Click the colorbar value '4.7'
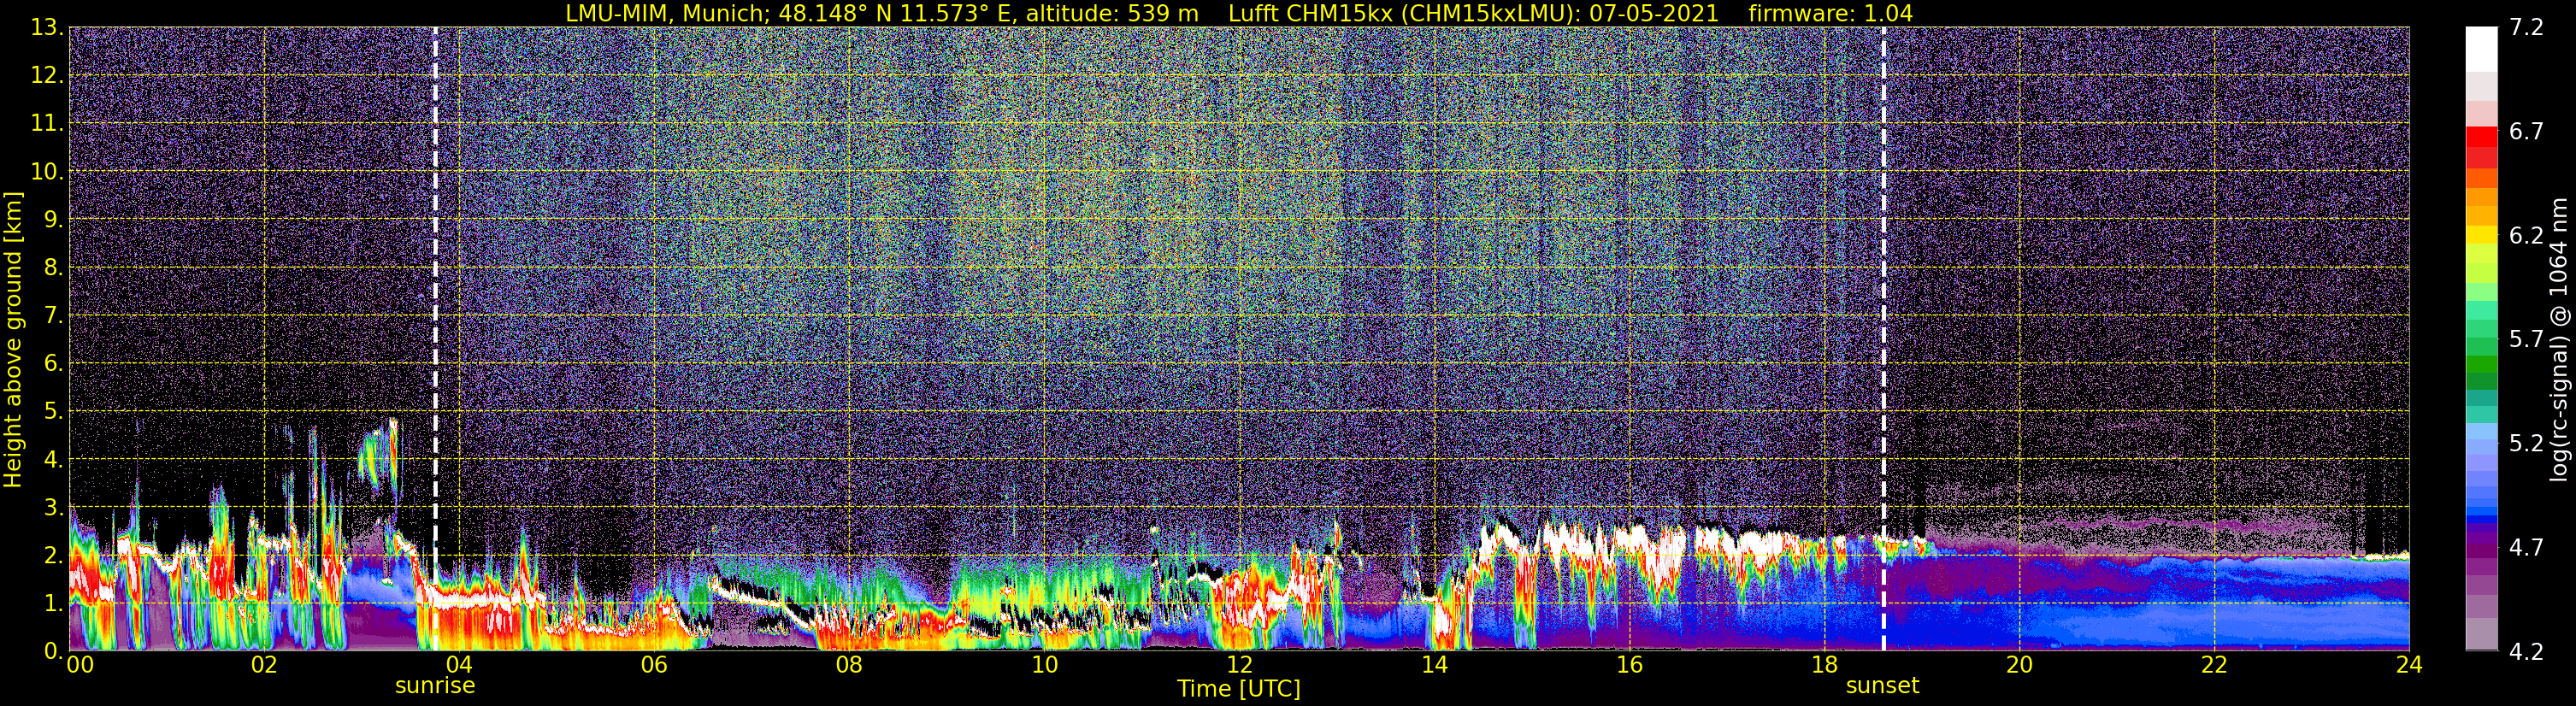 coord(2526,548)
